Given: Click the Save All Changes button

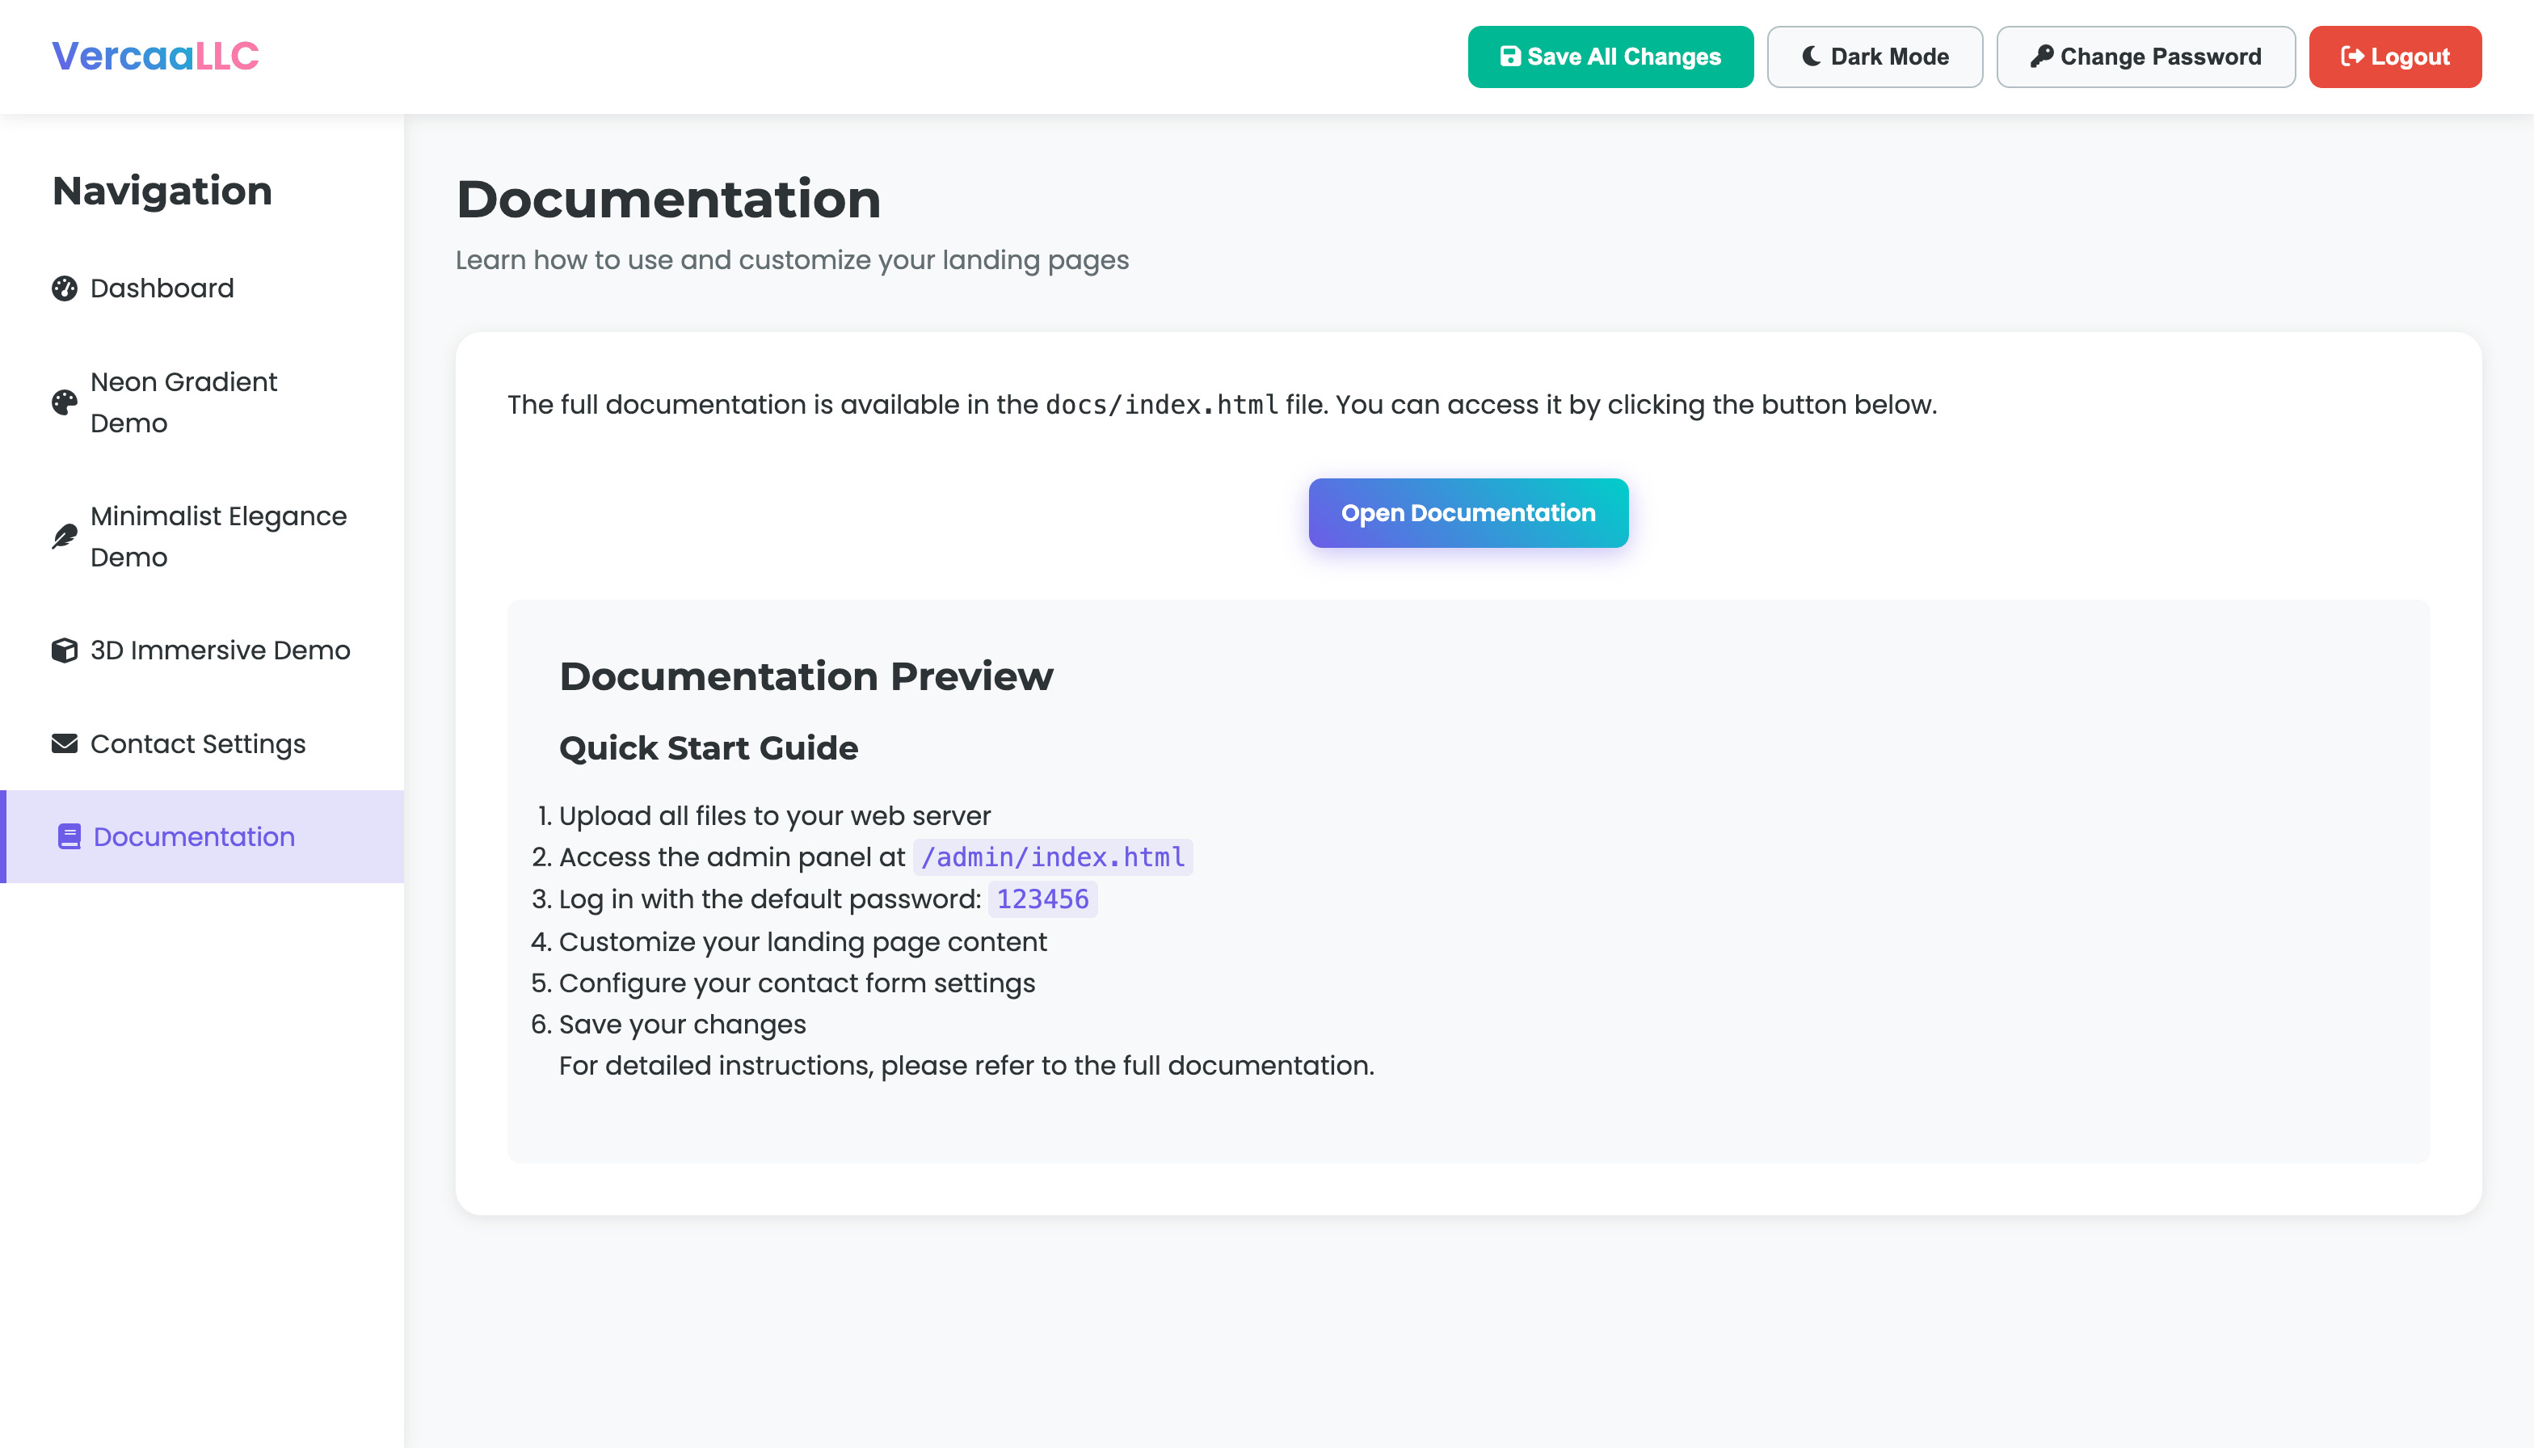Looking at the screenshot, I should pos(1610,57).
